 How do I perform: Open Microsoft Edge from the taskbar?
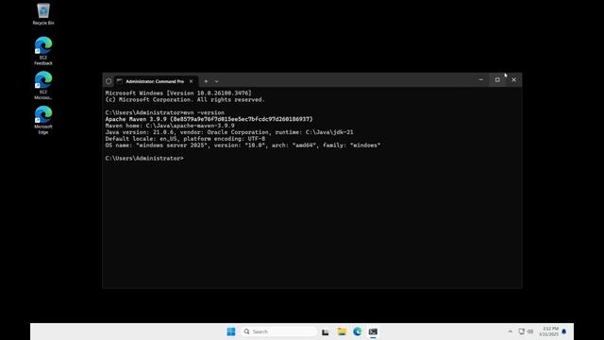pos(358,331)
